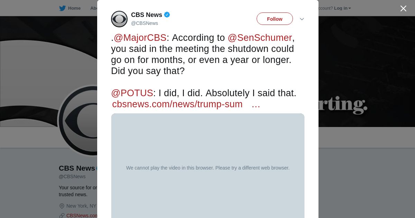Go to the Home tab

click(74, 8)
